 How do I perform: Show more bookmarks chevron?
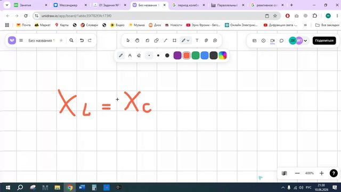pos(305,25)
